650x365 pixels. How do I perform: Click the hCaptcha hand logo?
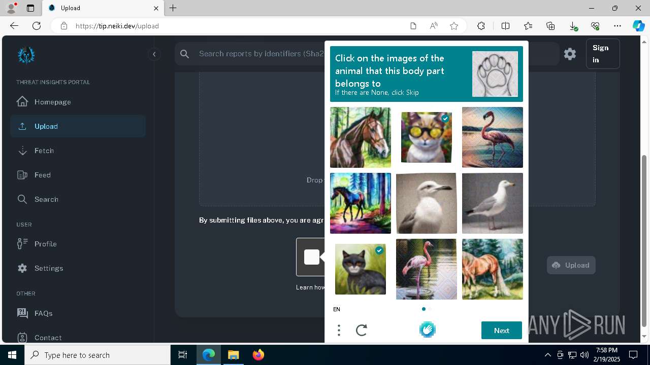(428, 330)
